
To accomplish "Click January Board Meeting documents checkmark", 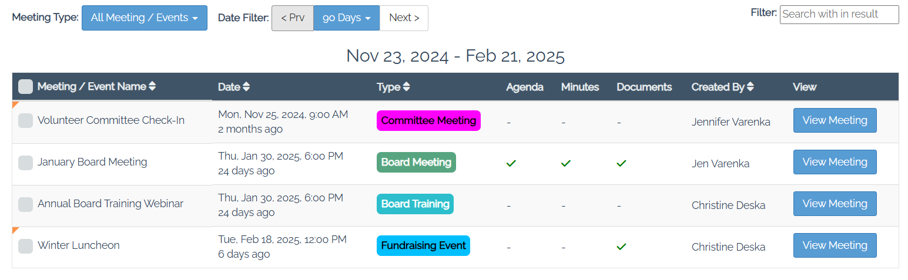I will (x=621, y=163).
